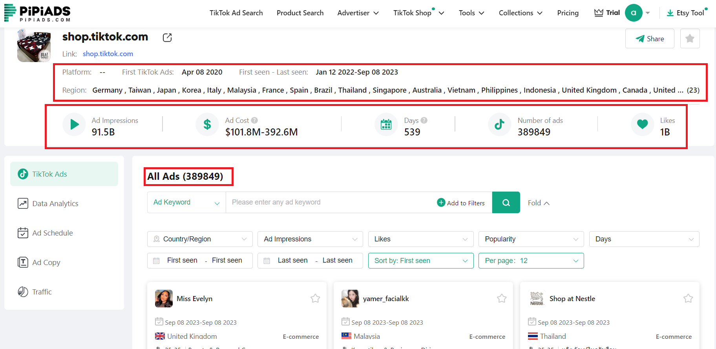
Task: Expand the Tools menu
Action: point(471,13)
